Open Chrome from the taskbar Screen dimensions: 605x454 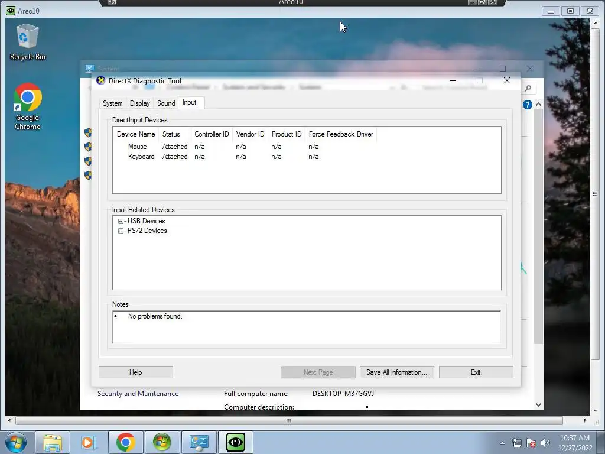pos(125,442)
